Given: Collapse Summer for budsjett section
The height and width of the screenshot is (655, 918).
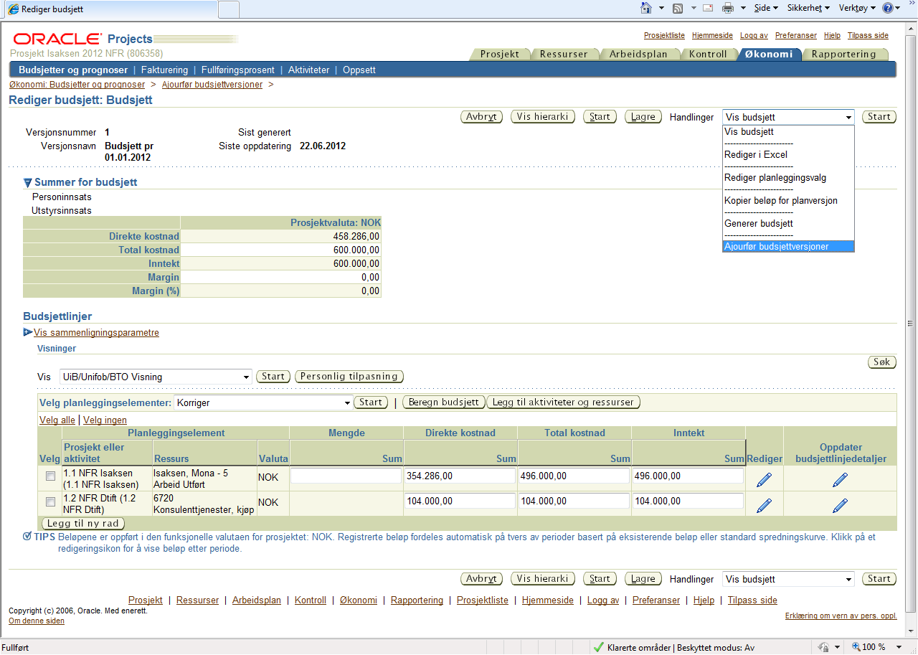Looking at the screenshot, I should point(28,183).
